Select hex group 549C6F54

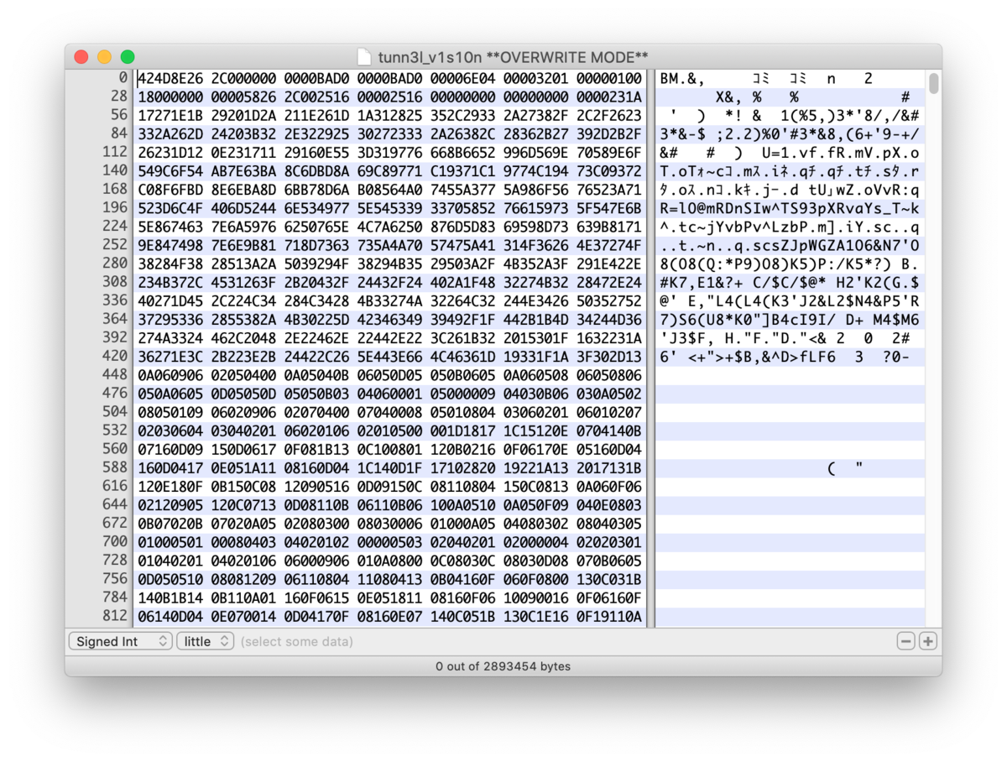(170, 171)
